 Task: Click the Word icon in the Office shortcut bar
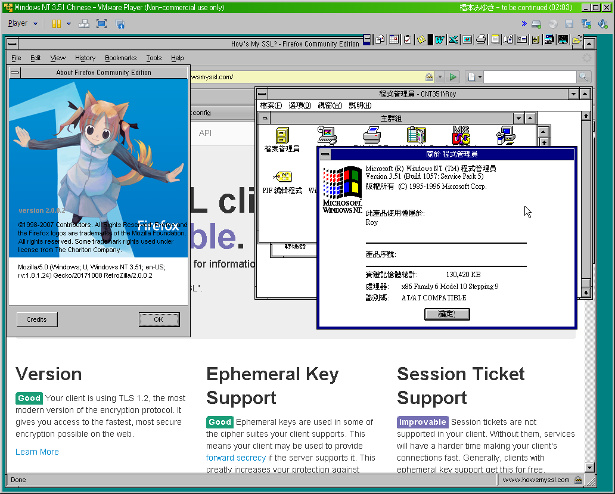[x=439, y=39]
